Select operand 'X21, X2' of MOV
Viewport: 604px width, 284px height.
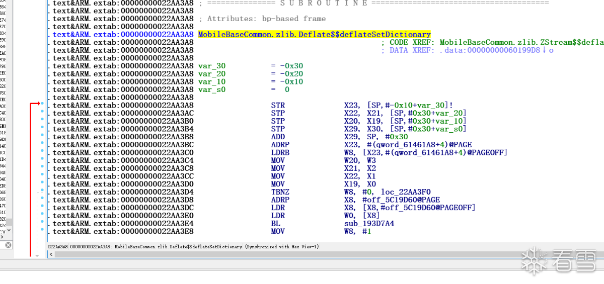[x=360, y=168]
